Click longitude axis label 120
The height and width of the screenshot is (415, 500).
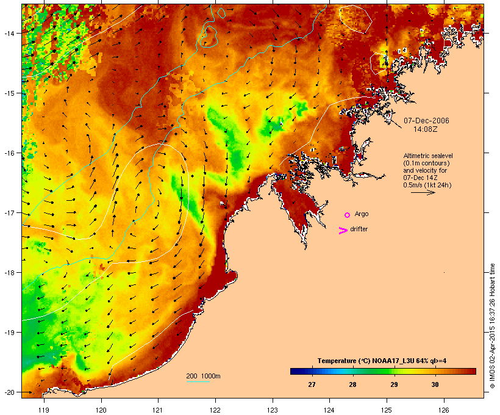pos(101,410)
